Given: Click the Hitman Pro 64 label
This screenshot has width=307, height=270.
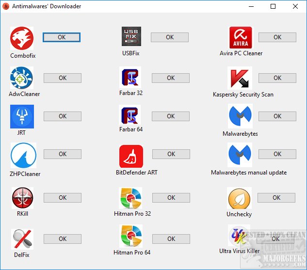Looking at the screenshot, I should pyautogui.click(x=132, y=253).
